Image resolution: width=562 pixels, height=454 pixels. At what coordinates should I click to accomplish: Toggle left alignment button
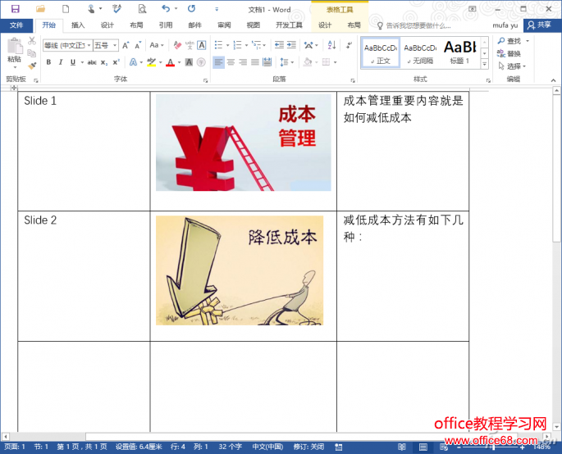218,62
